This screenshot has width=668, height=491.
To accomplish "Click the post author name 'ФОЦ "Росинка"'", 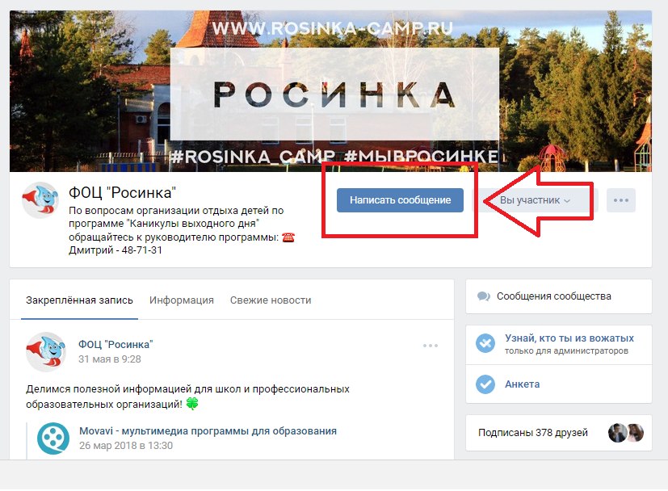I will pos(116,344).
